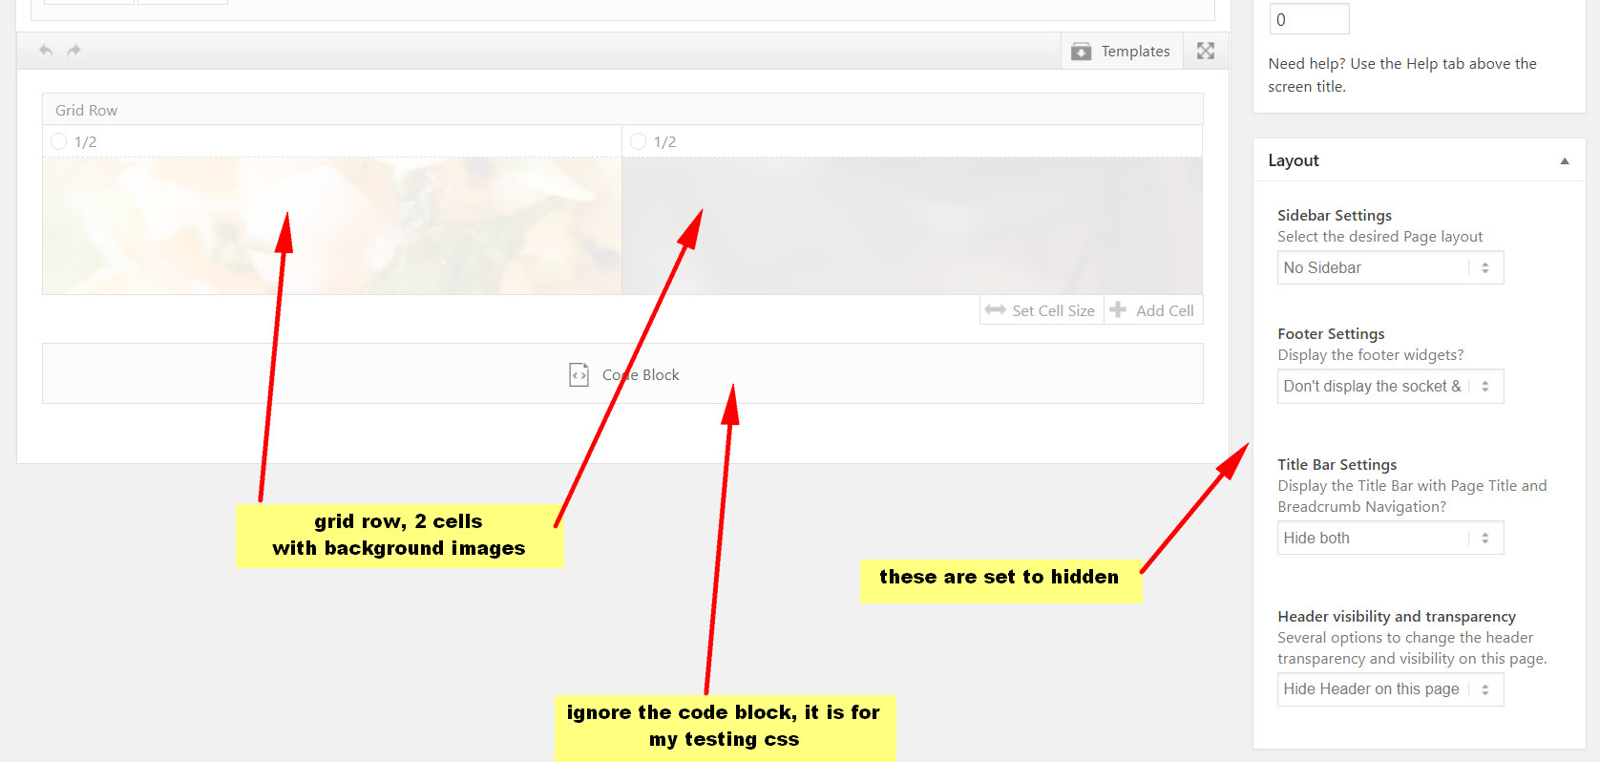Open the Hide both title bar dropdown

(x=1390, y=538)
